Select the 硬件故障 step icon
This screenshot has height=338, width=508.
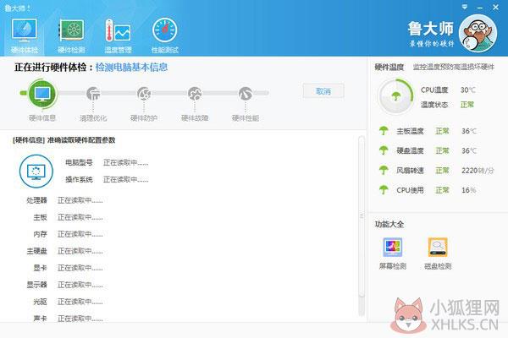point(195,94)
